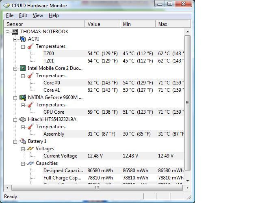This screenshot has width=260, height=203.
Task: Click the thermometer icon under Hitachi drive
Action: 30,127
